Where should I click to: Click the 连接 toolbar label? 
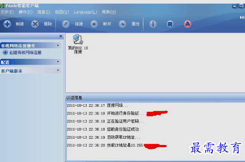[x=79, y=24]
